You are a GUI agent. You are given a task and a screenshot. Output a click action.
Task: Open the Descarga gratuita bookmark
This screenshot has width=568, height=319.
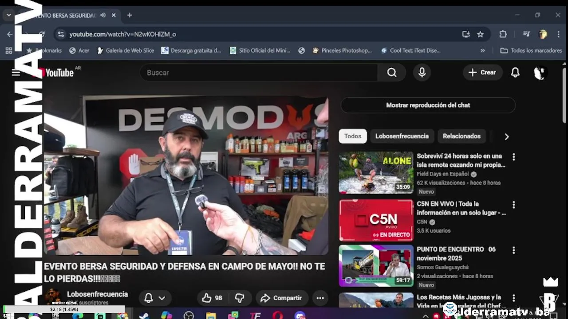191,51
